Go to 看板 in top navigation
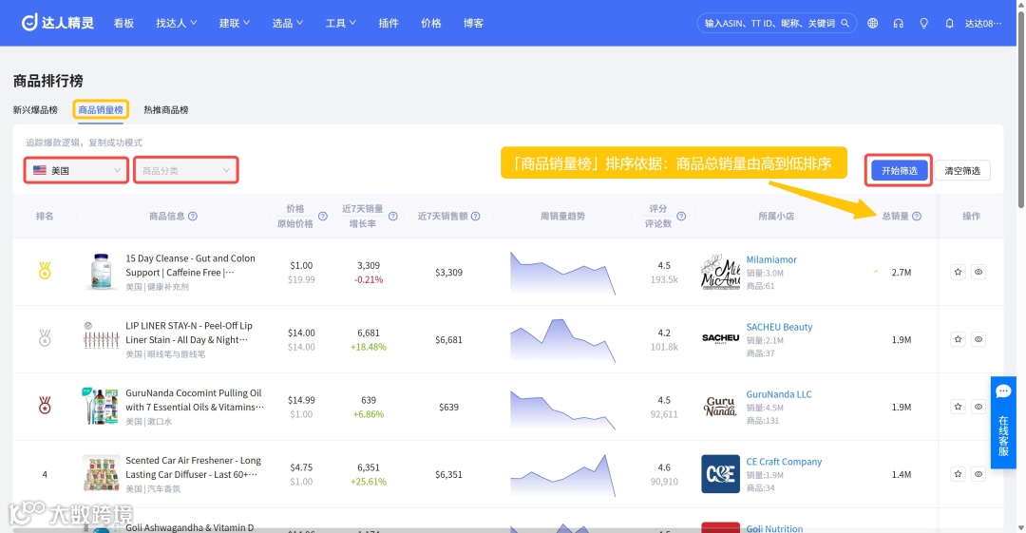Image resolution: width=1026 pixels, height=533 pixels. (123, 23)
